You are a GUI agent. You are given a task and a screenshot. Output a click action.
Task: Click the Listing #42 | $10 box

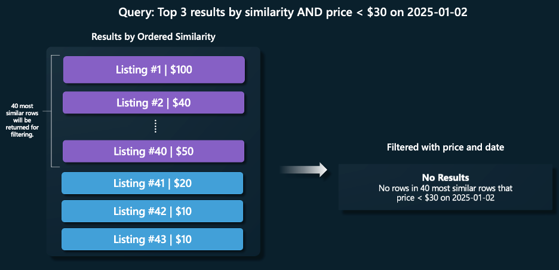coord(152,211)
